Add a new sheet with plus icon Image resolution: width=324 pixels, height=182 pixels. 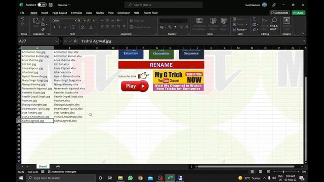tap(58, 166)
